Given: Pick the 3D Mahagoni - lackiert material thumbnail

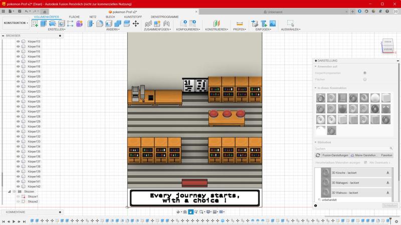Looking at the screenshot, I should (326, 182).
